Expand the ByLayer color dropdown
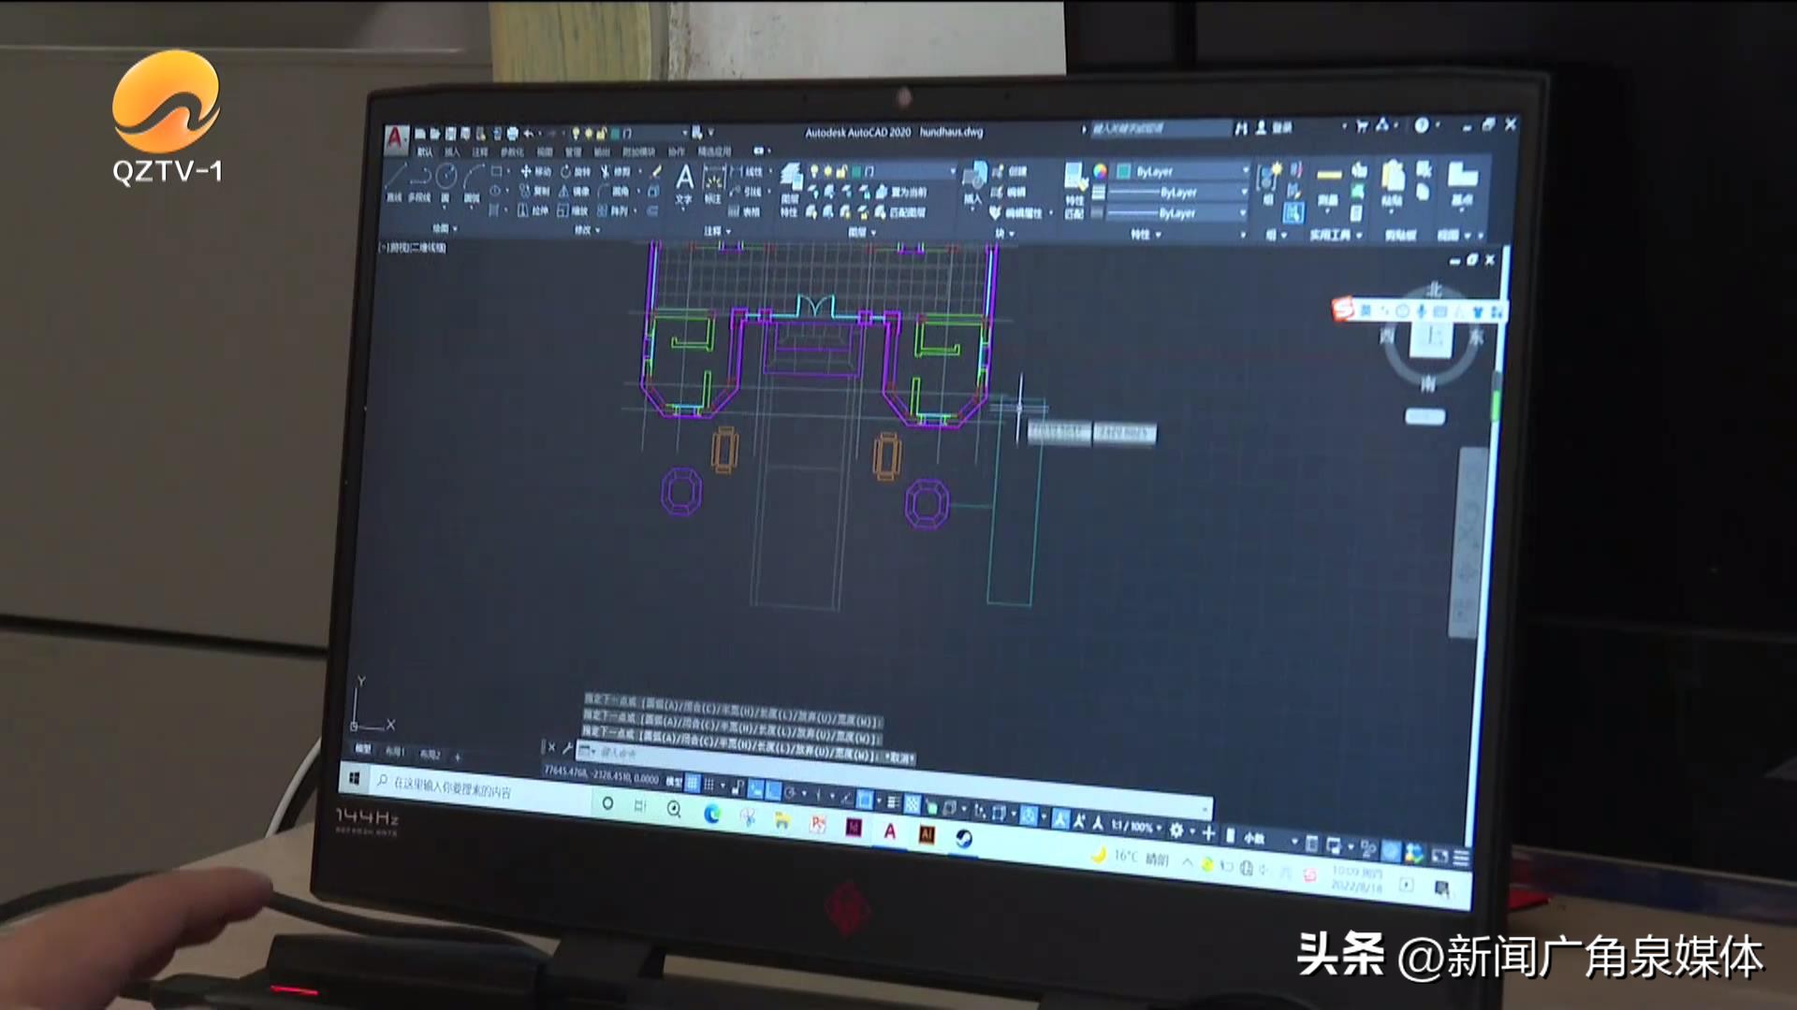This screenshot has height=1010, width=1797. (1245, 171)
